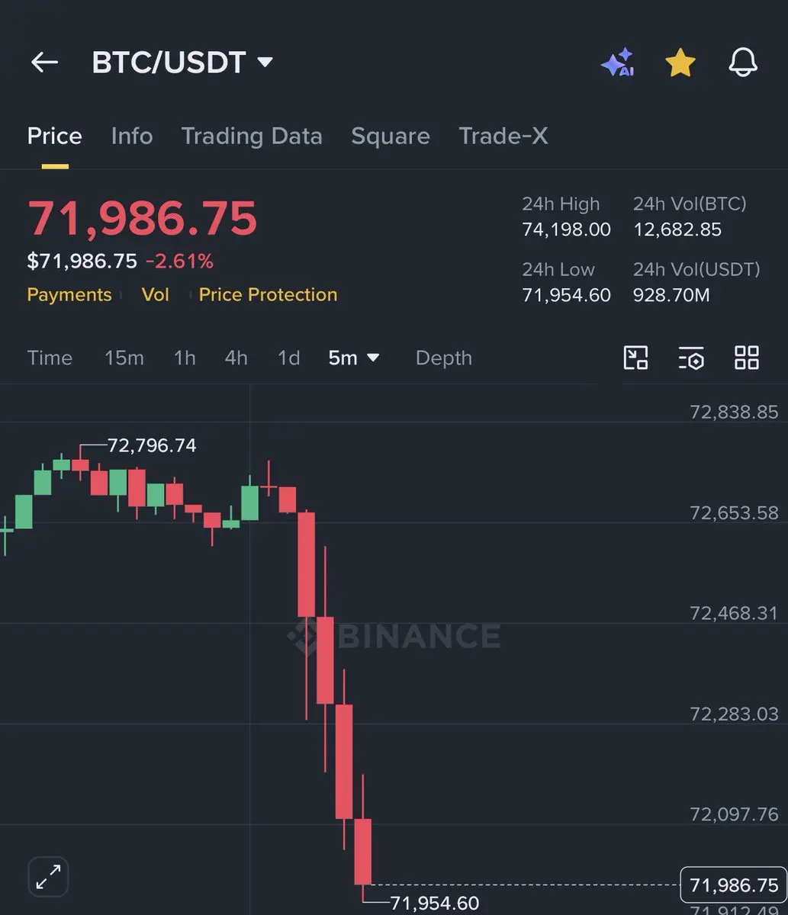The image size is (788, 915).
Task: Open the chart drawing tools icon
Action: pos(635,358)
